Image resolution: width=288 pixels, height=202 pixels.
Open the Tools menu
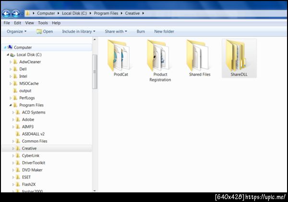click(43, 23)
